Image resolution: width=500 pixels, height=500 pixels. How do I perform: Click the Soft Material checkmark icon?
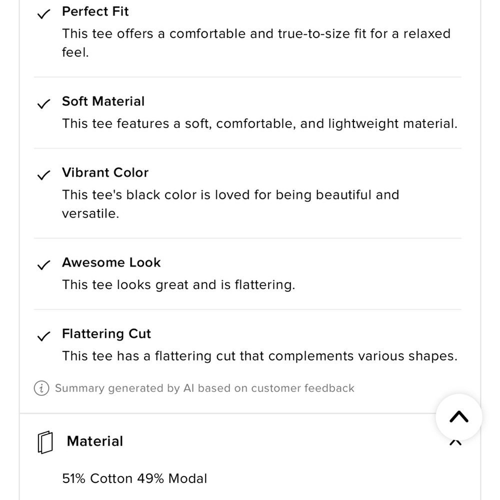click(x=43, y=104)
